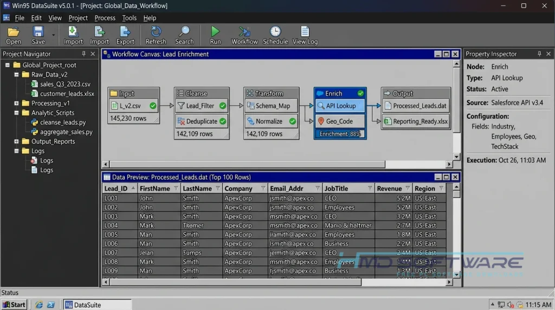Select the Lead_Filter node
The width and height of the screenshot is (555, 310).
202,106
